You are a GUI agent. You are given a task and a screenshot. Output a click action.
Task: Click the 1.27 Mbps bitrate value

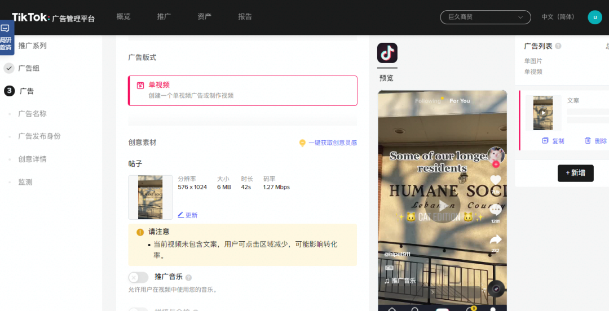point(276,187)
